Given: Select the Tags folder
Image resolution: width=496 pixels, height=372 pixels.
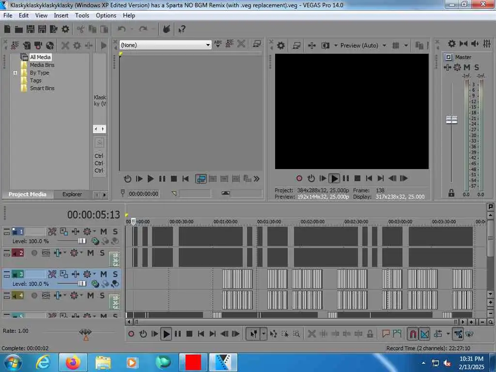Looking at the screenshot, I should [35, 80].
